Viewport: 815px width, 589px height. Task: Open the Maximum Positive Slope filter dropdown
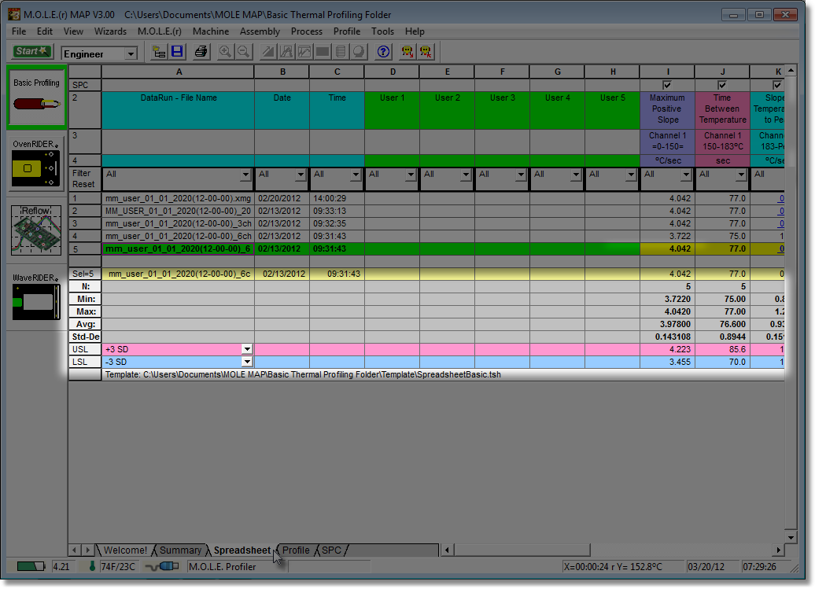coord(687,175)
